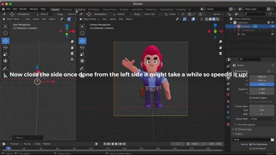The image size is (276, 155).
Task: Toggle the Collection exclude checkbox in outliner
Action: (x=269, y=22)
